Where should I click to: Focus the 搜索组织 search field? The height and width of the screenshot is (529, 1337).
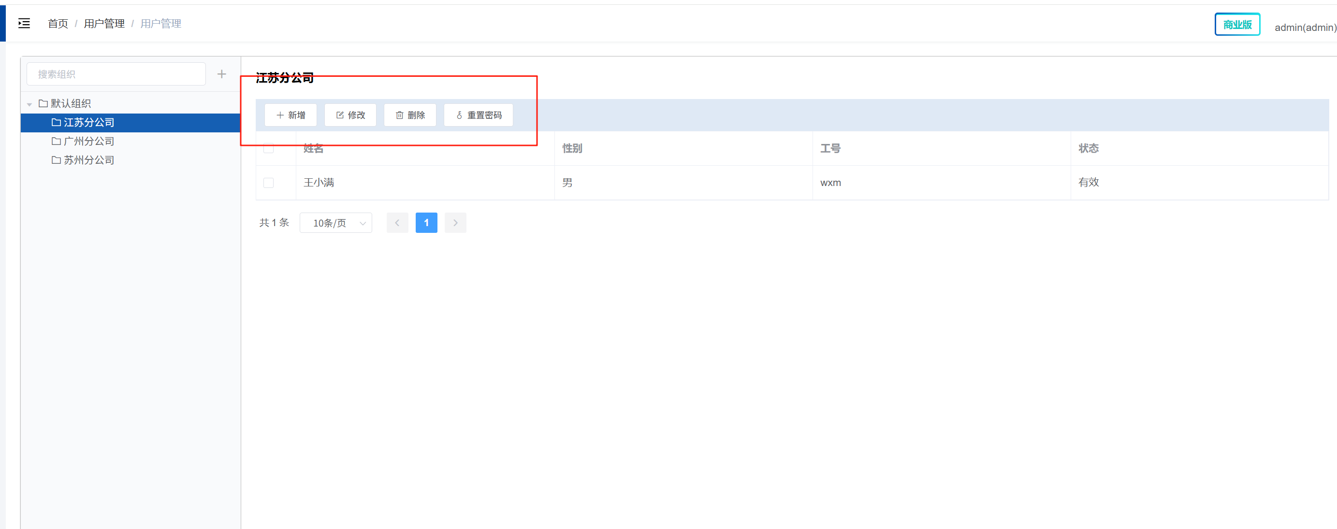coord(116,74)
